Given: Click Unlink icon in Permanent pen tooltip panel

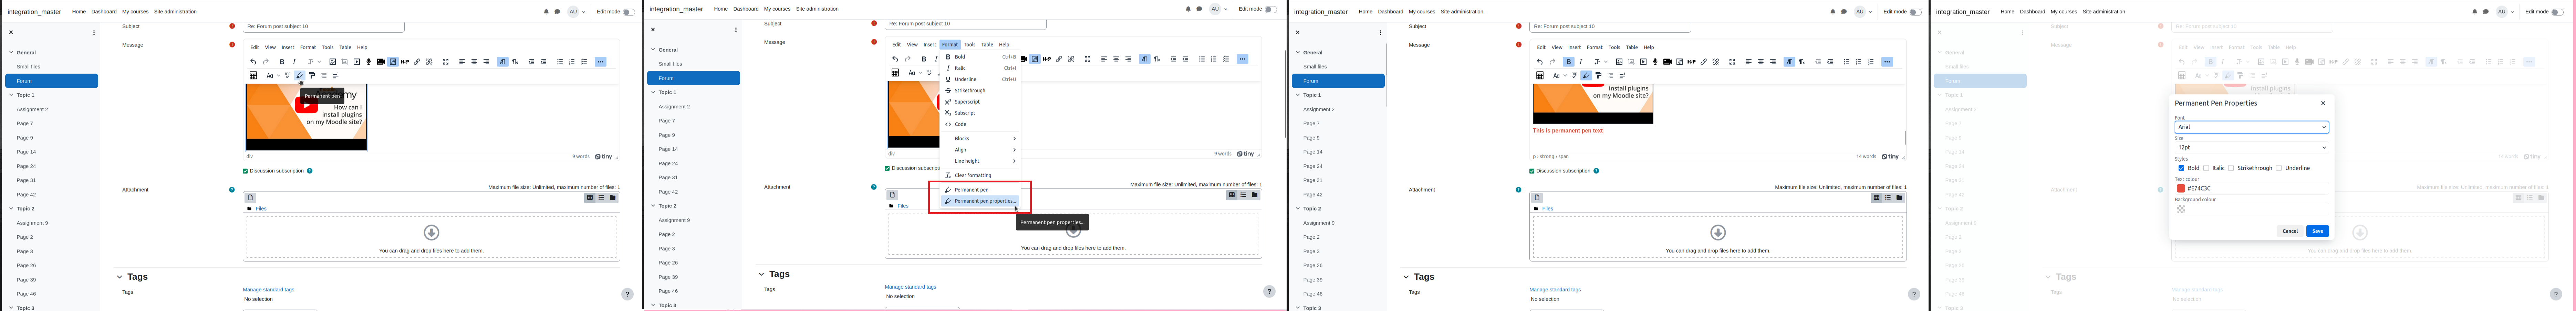Looking at the screenshot, I should 429,62.
